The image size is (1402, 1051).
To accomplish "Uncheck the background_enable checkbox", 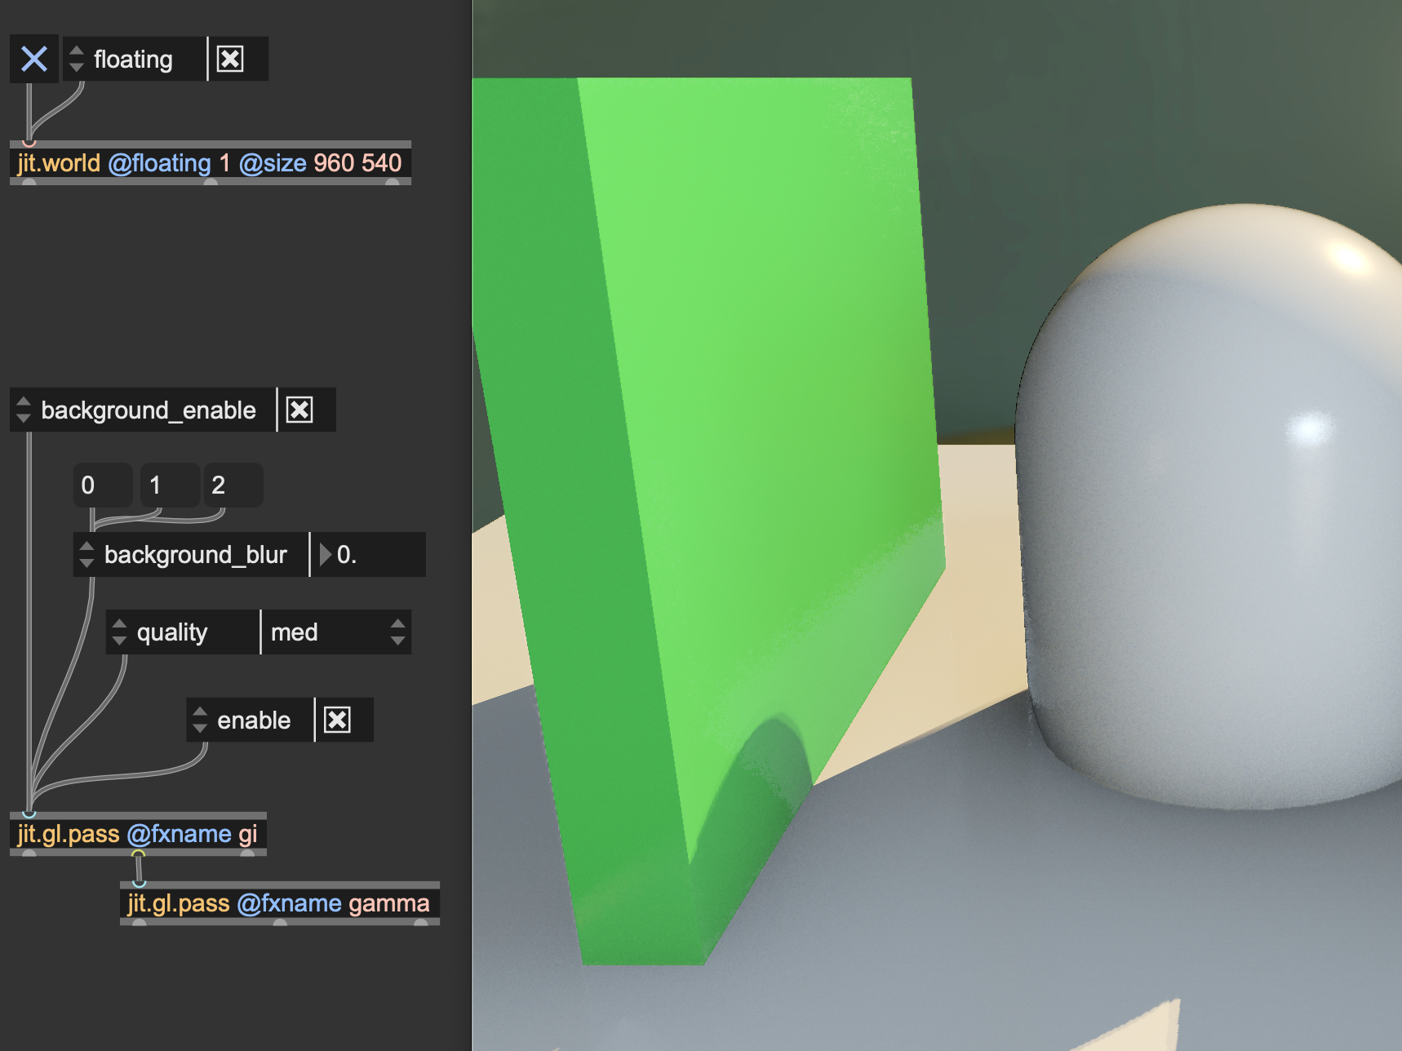I will tap(299, 410).
